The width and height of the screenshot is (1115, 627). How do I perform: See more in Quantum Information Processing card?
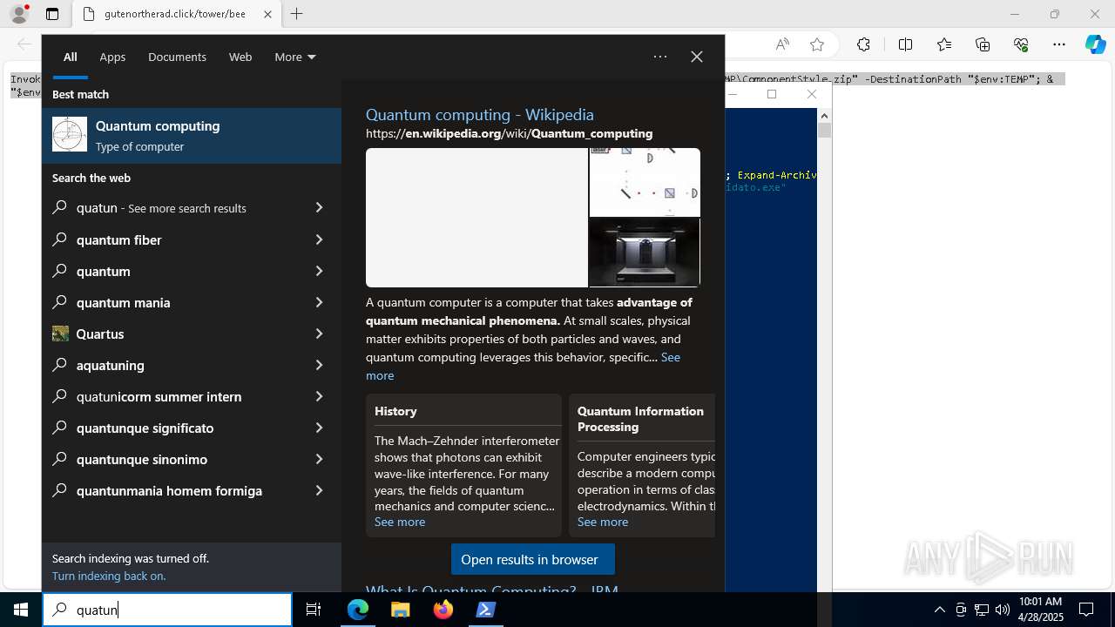pyautogui.click(x=603, y=522)
